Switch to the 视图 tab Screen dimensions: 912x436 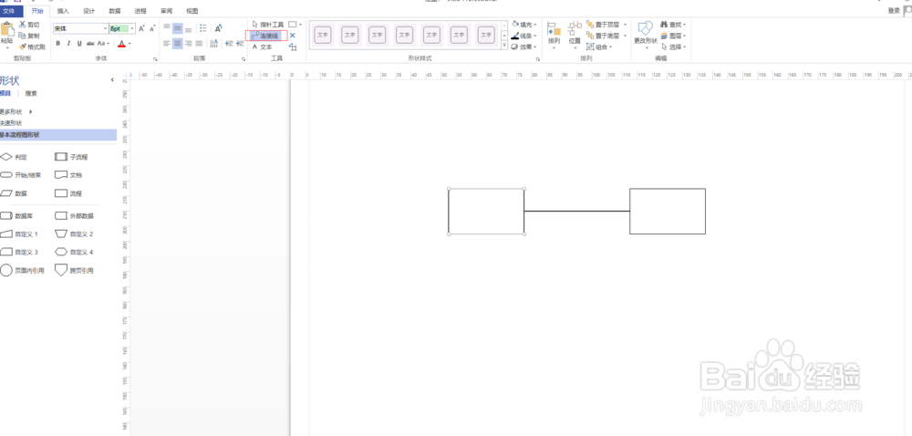[192, 11]
